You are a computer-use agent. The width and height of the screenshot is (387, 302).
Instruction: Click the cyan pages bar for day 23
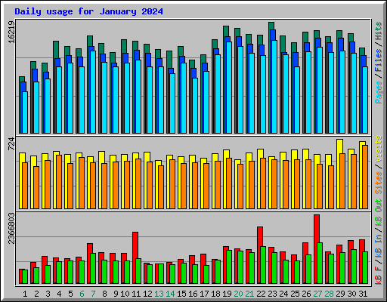[274, 87]
